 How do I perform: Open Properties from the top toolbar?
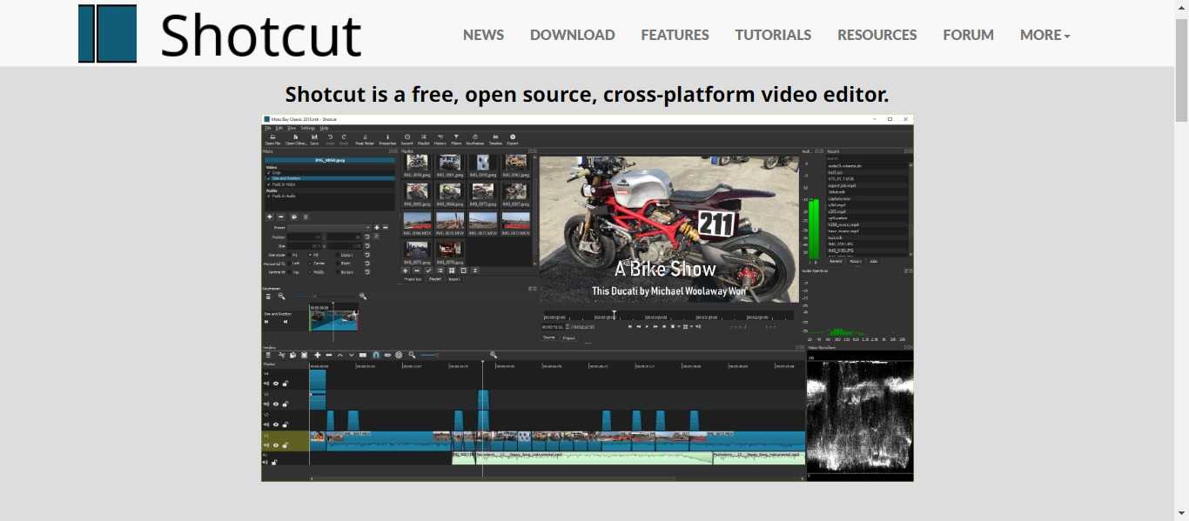coord(387,139)
